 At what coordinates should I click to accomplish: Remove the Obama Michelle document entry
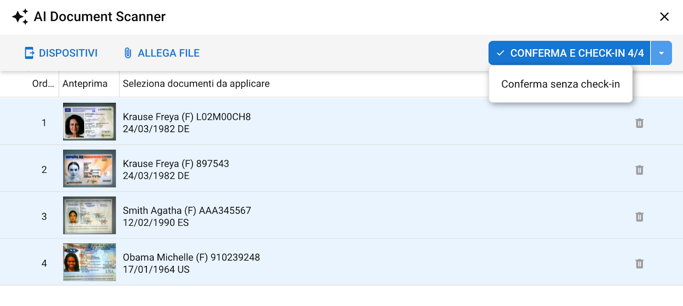pos(639,264)
